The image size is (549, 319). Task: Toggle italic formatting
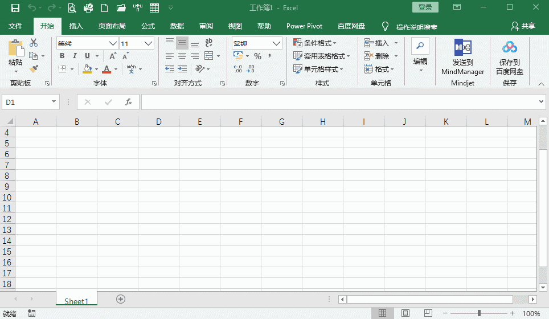[75, 56]
